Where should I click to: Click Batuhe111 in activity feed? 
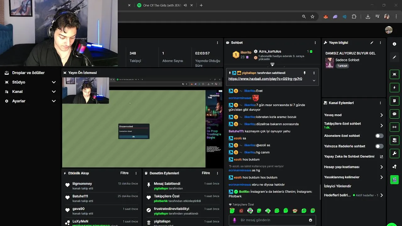pyautogui.click(x=80, y=196)
